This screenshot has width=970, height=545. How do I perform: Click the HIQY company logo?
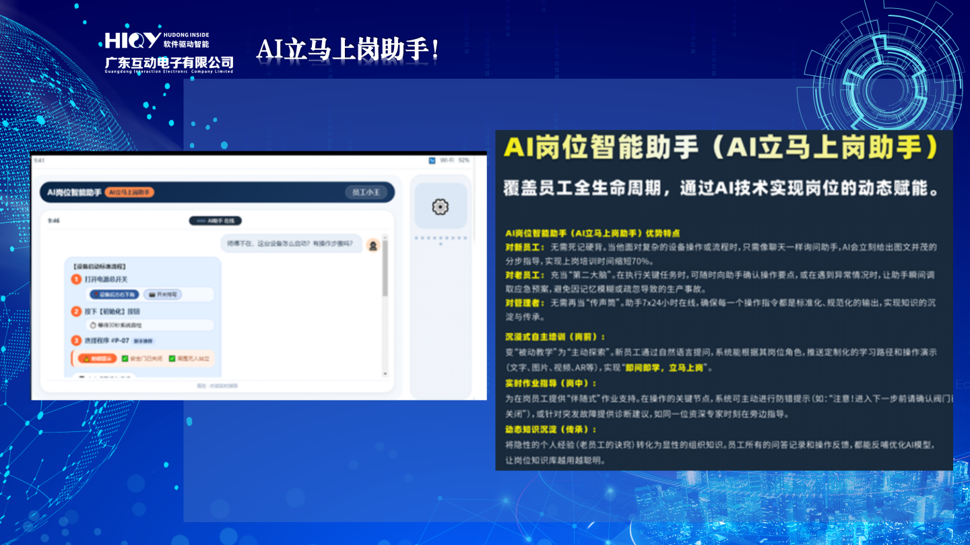[x=133, y=40]
